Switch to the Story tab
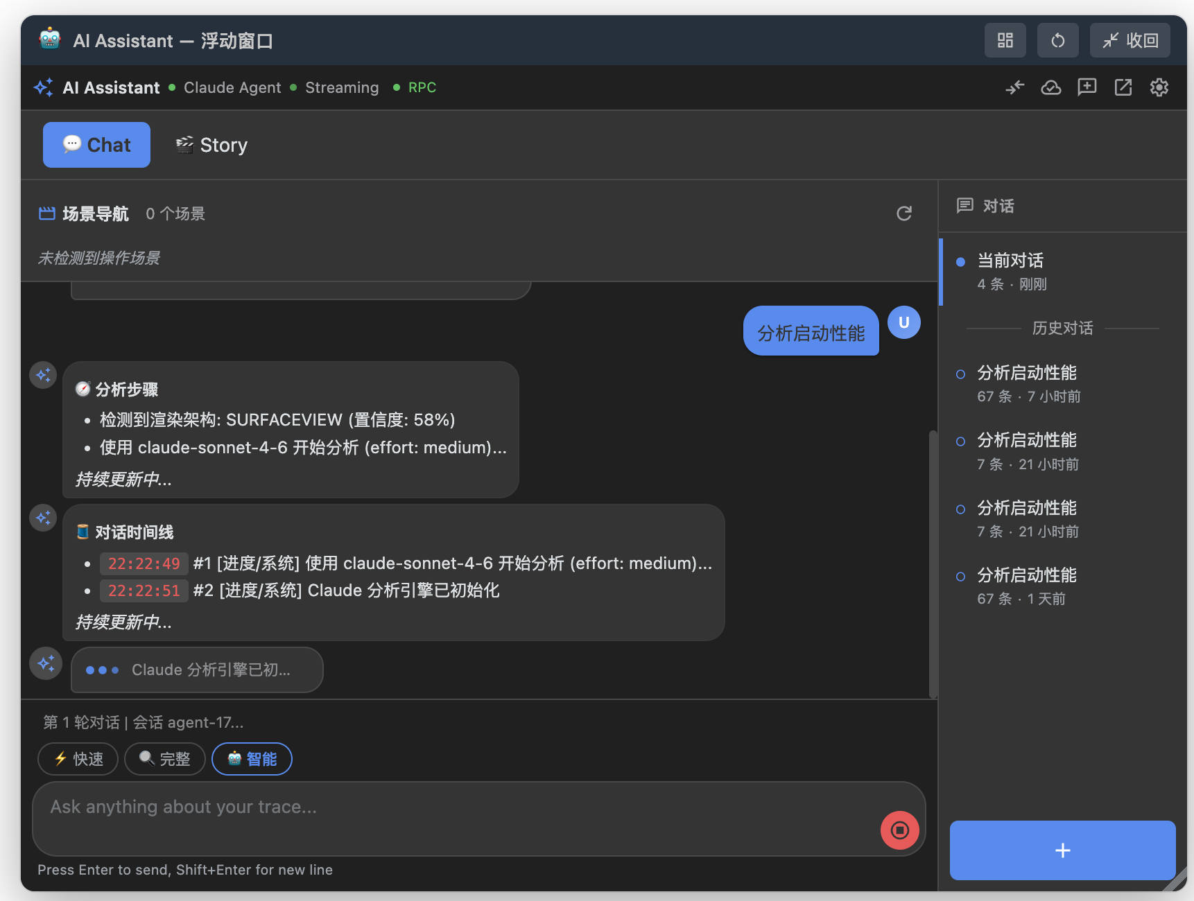The height and width of the screenshot is (901, 1194). tap(211, 145)
